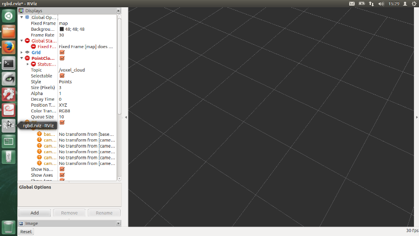Click the Reset button

click(26, 232)
